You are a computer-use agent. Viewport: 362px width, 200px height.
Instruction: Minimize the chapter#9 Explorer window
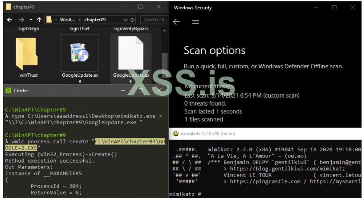click(122, 7)
